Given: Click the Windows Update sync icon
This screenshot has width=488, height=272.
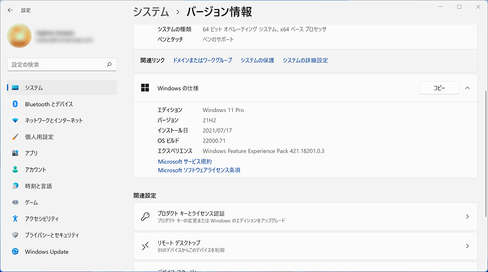Looking at the screenshot, I should 15,252.
